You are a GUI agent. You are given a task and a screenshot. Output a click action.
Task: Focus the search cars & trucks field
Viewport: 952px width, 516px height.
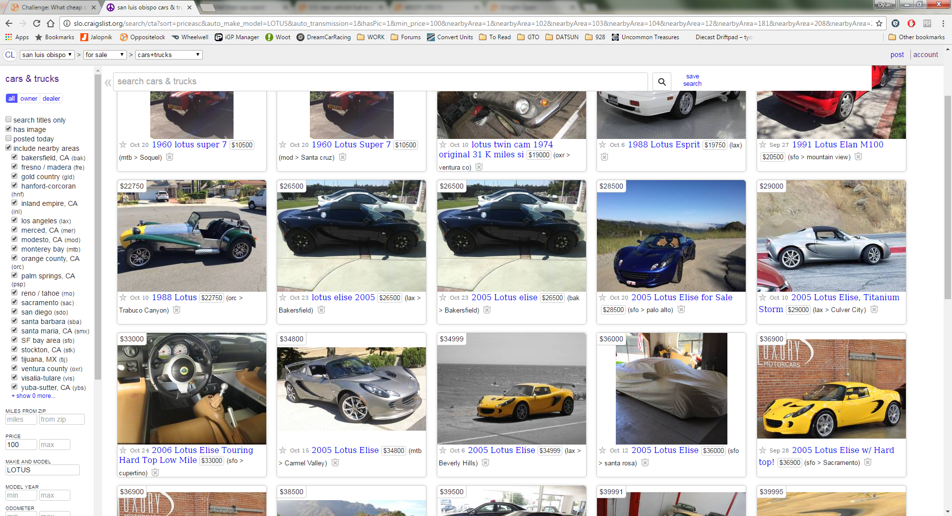(380, 81)
